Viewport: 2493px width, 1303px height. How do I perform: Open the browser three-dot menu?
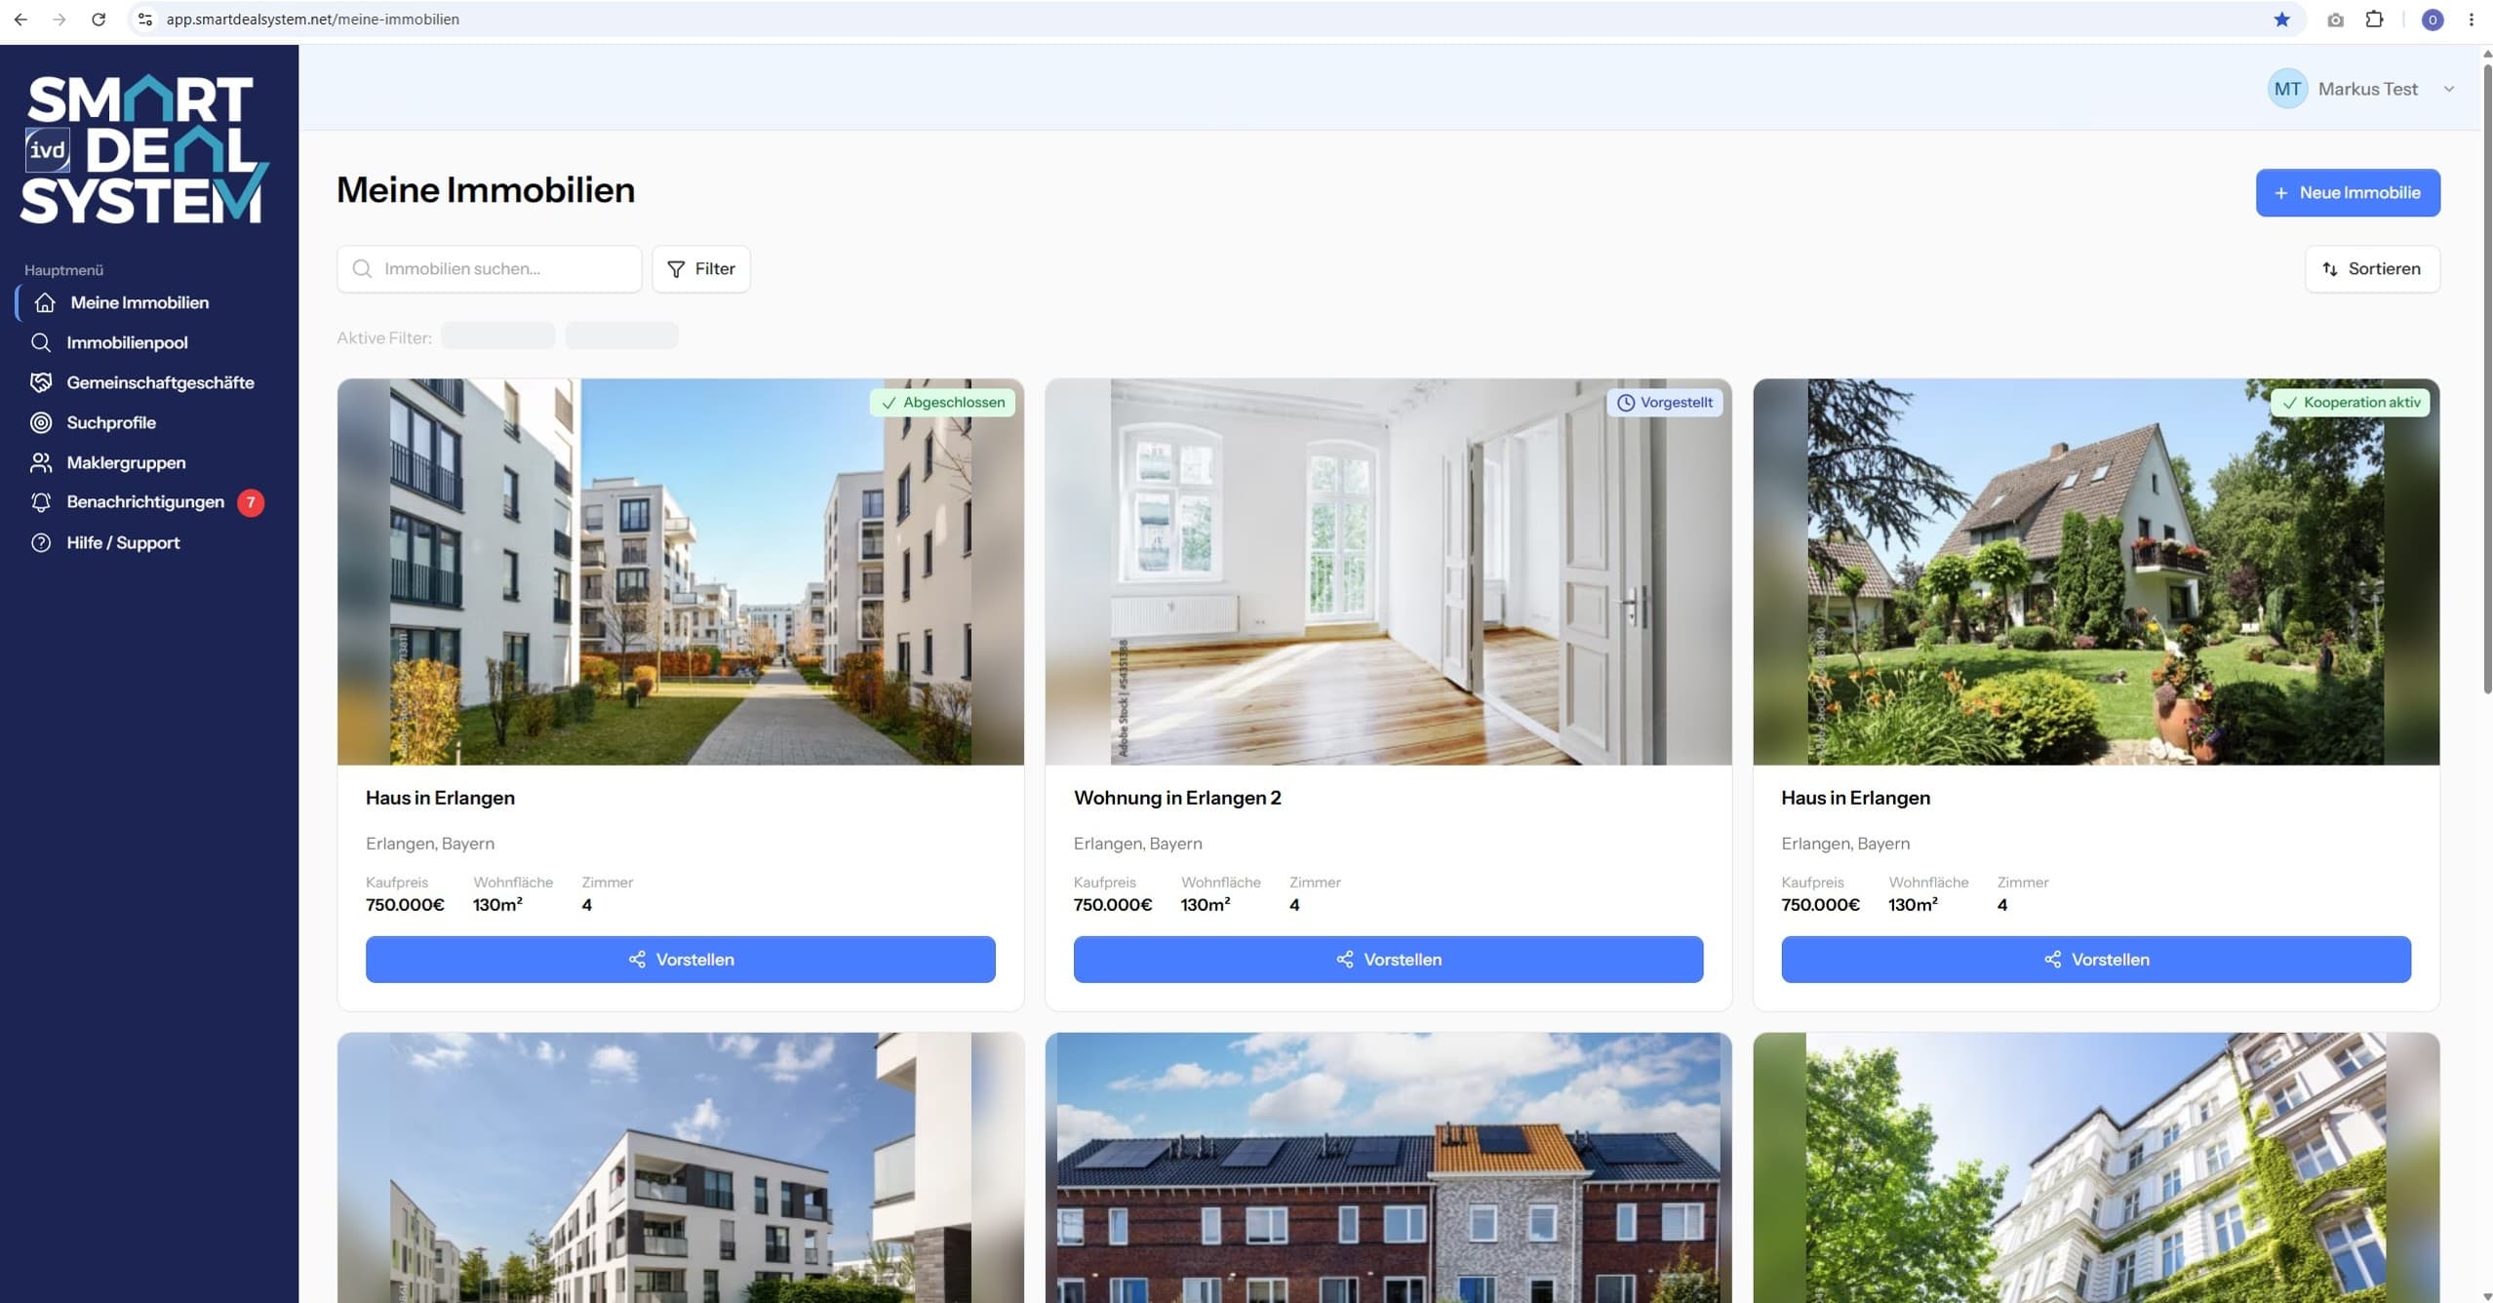2471,19
